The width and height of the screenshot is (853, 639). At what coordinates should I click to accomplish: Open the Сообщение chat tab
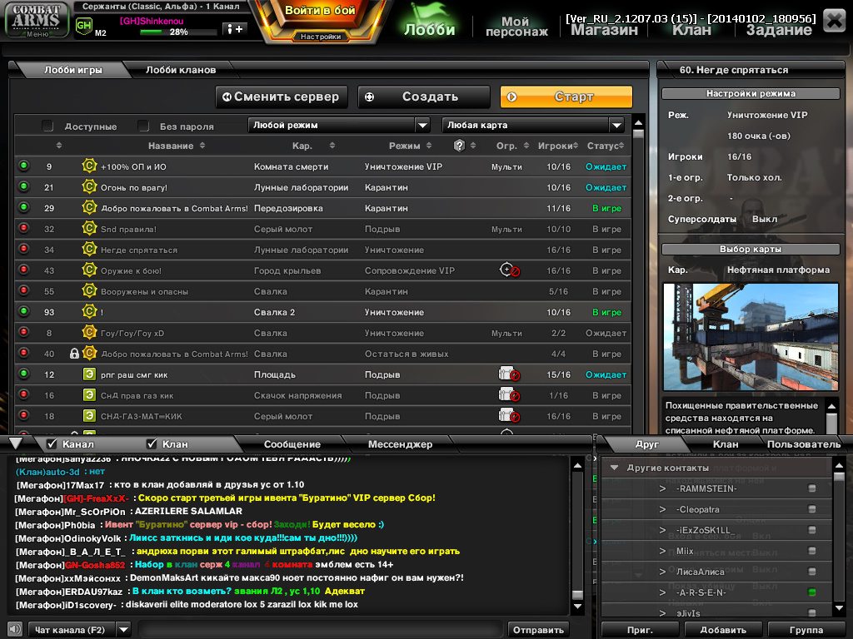292,444
